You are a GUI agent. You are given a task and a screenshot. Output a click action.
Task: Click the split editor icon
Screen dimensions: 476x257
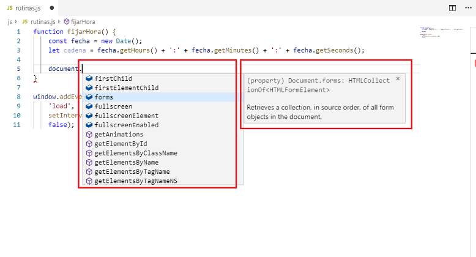pos(452,8)
